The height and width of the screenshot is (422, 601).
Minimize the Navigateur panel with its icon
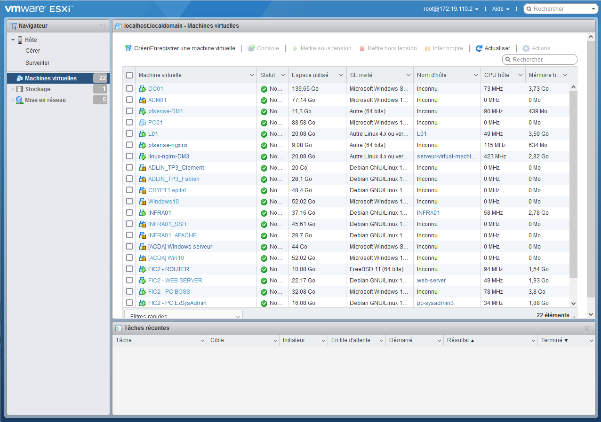pyautogui.click(x=102, y=26)
